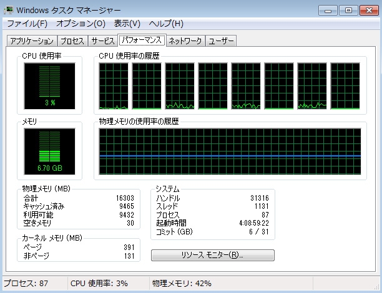Viewport: 382px width, 293px height.
Task: Click the 利用可能 value 9432
Action: coord(127,214)
